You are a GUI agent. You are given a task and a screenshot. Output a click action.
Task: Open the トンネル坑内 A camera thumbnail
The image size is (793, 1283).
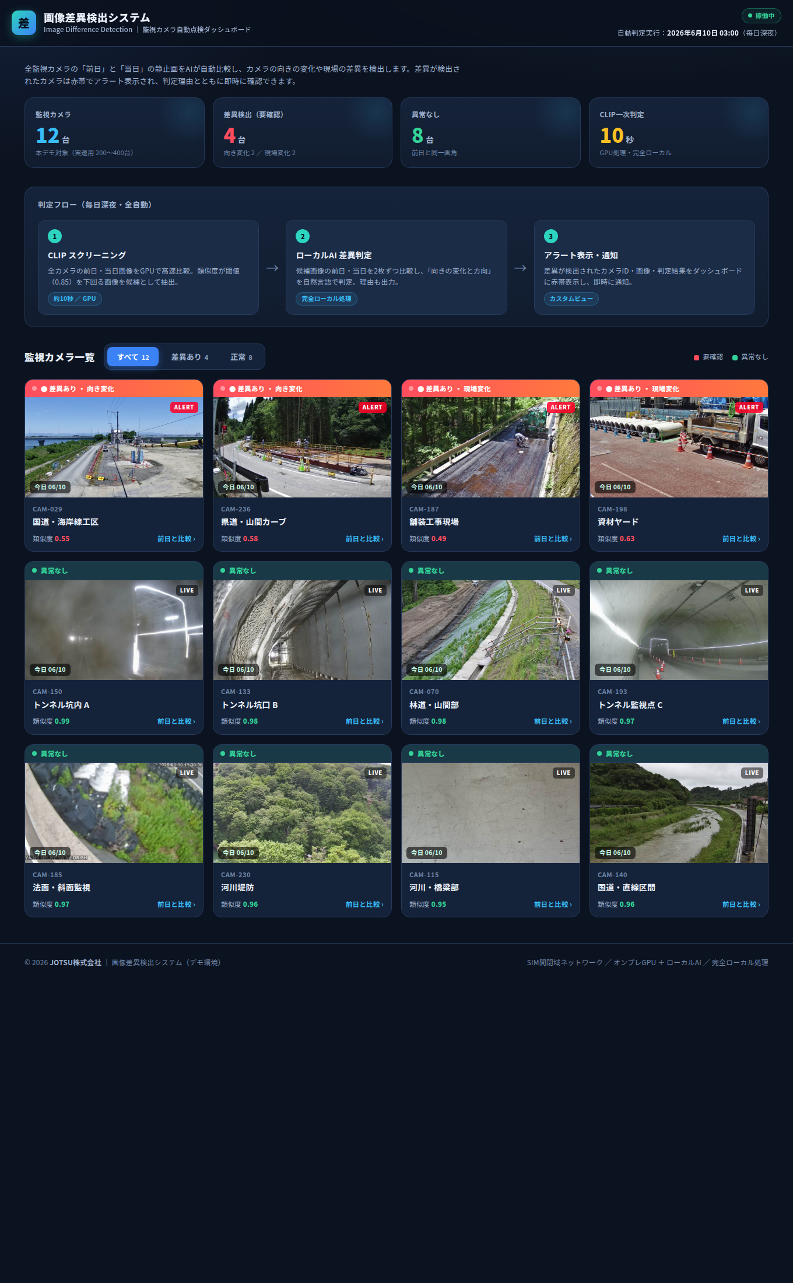click(x=114, y=630)
